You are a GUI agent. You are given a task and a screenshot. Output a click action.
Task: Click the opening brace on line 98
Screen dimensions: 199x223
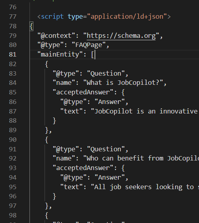click(46, 215)
